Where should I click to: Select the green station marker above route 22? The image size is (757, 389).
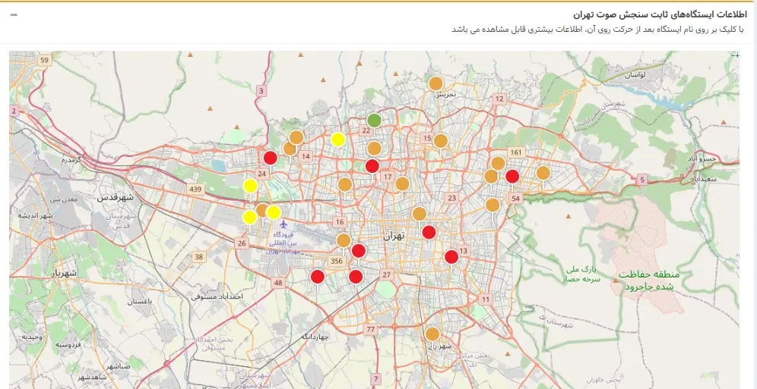pyautogui.click(x=374, y=120)
